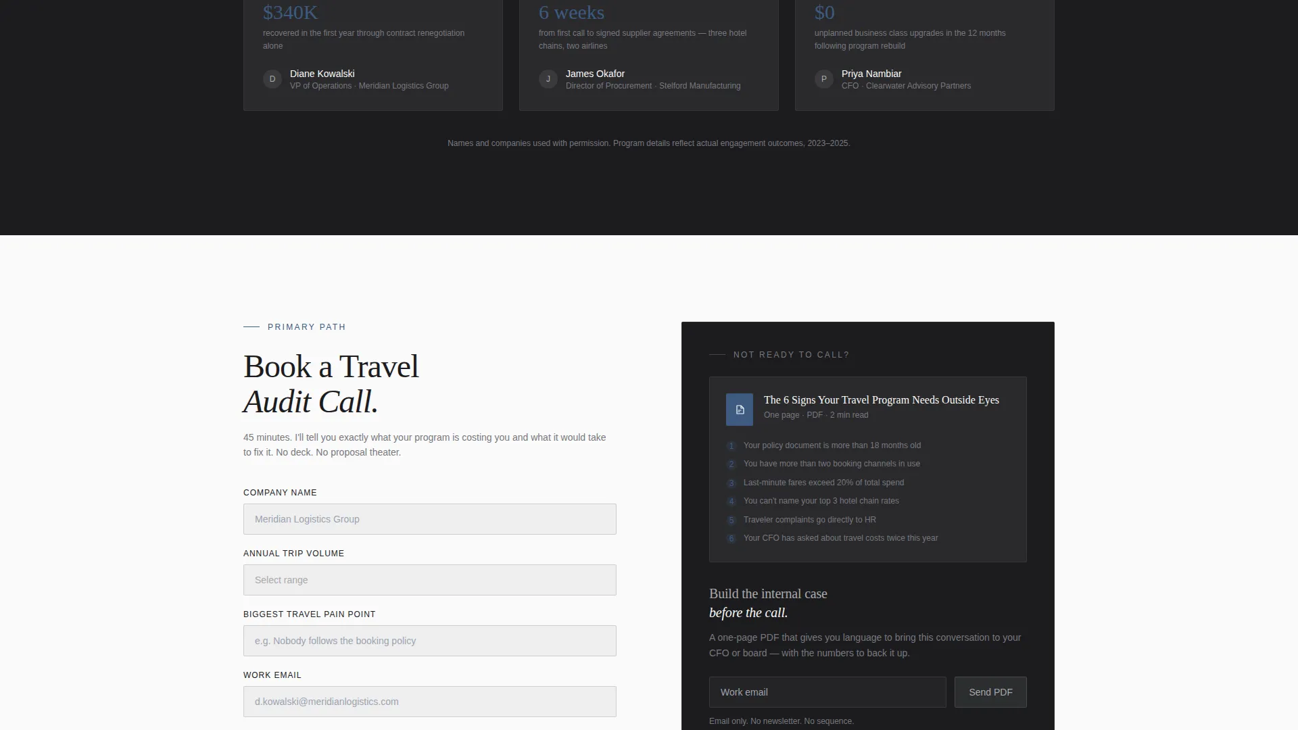
Task: Click the '$340K' statistic text
Action: (x=290, y=12)
